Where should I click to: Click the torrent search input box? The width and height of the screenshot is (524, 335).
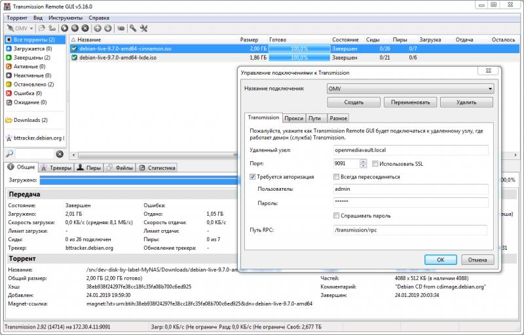pyautogui.click(x=35, y=154)
